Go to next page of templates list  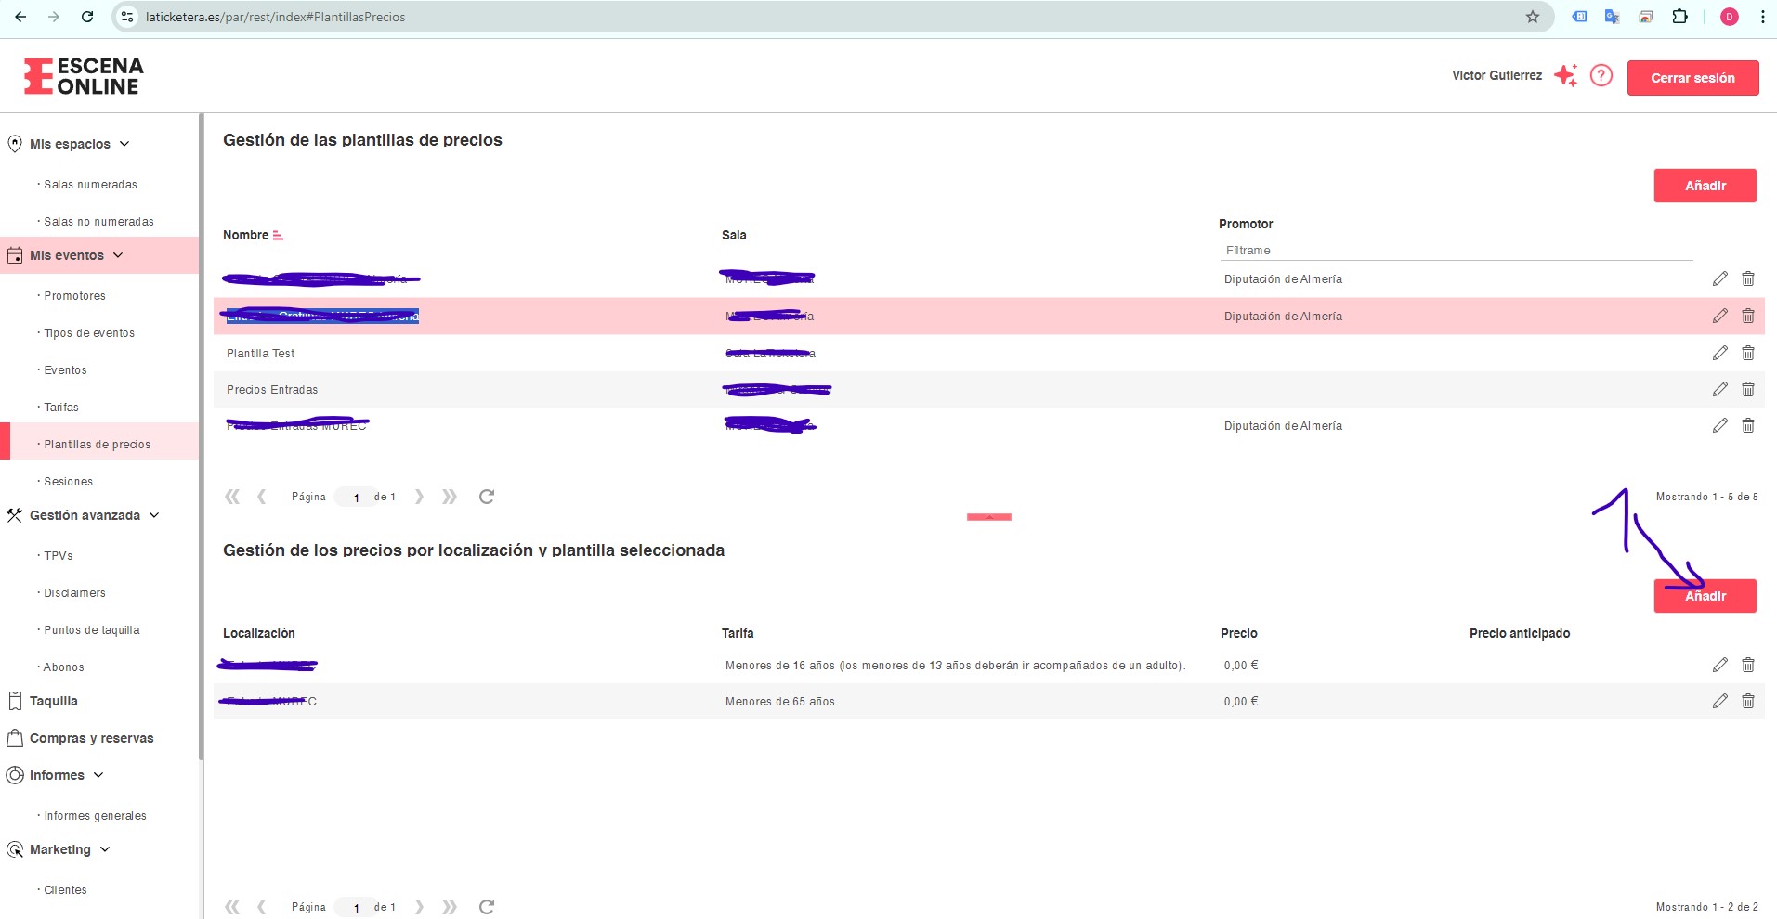point(419,497)
